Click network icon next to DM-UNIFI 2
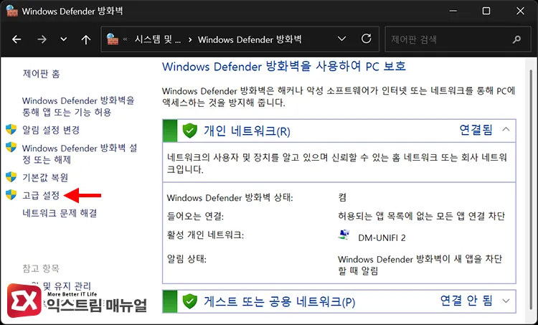 (344, 235)
